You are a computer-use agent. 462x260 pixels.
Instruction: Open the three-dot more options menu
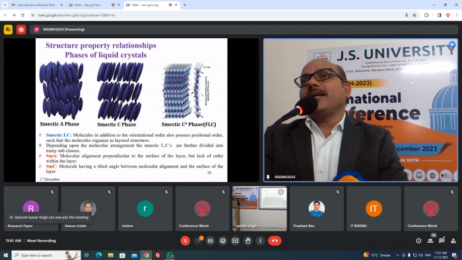click(260, 241)
